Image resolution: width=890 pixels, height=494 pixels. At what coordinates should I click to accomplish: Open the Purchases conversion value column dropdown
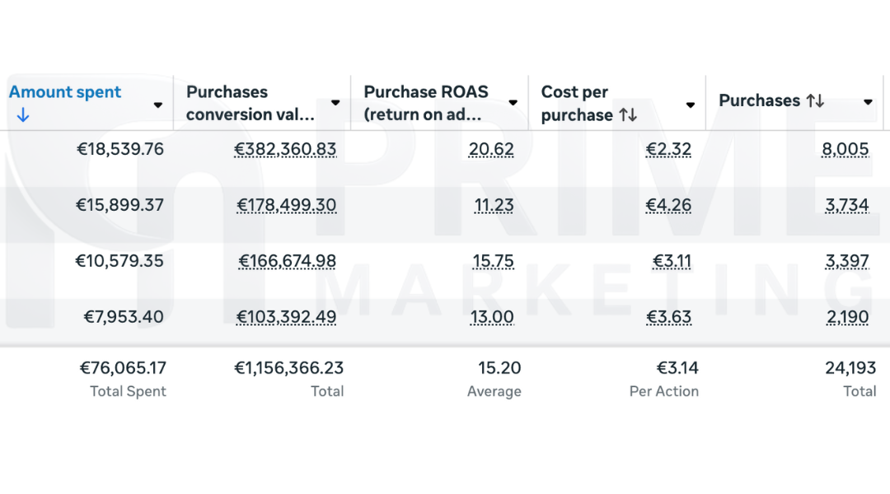[335, 104]
